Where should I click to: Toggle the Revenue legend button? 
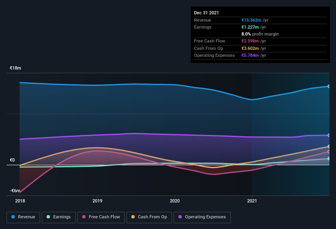[x=23, y=217]
